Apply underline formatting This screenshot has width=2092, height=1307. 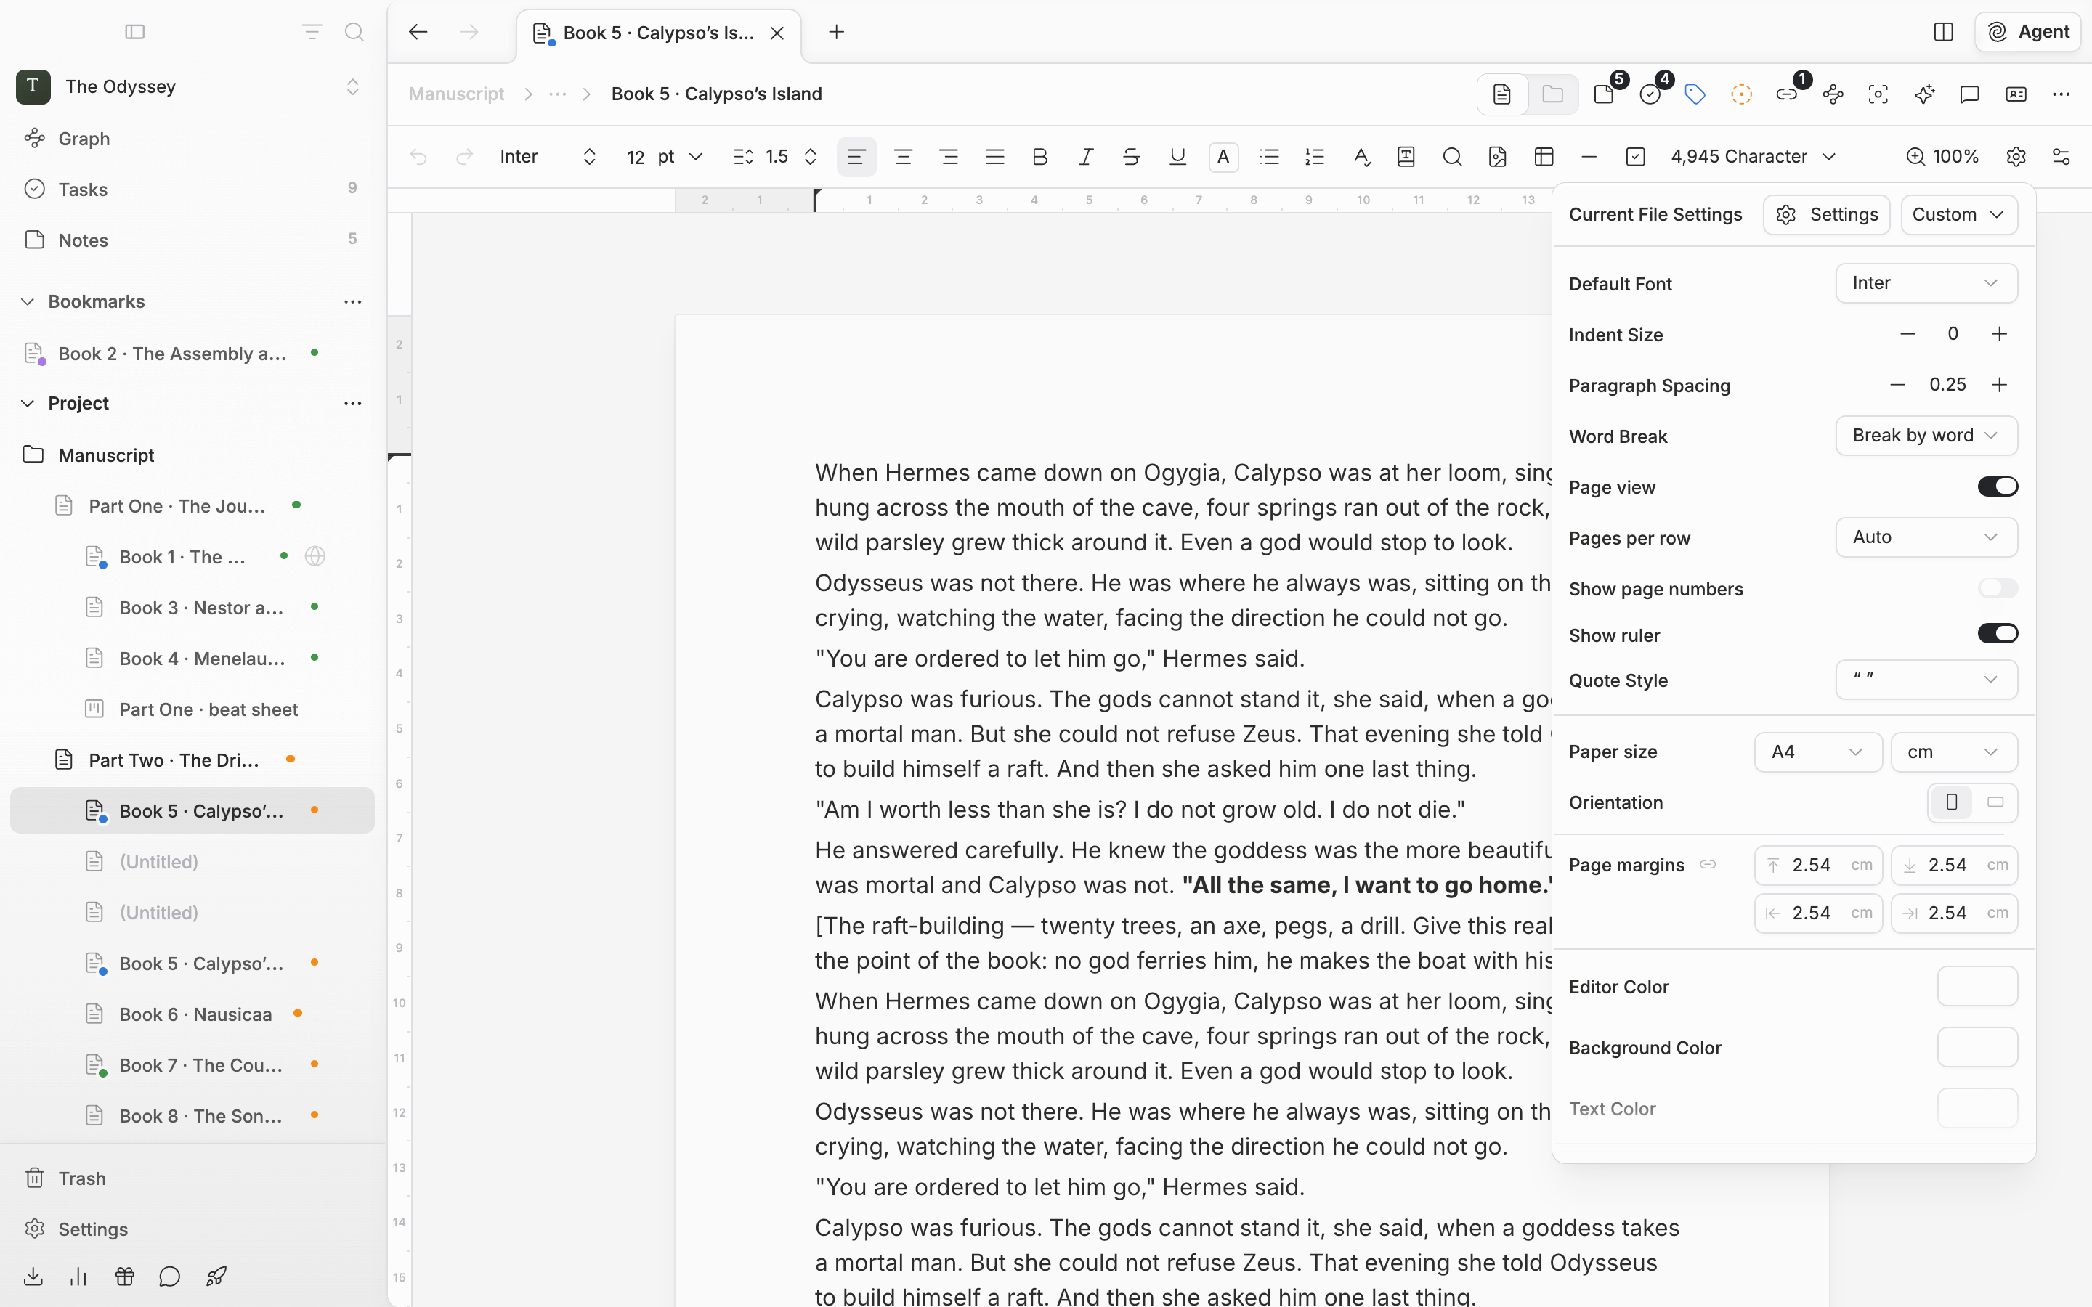(1177, 156)
